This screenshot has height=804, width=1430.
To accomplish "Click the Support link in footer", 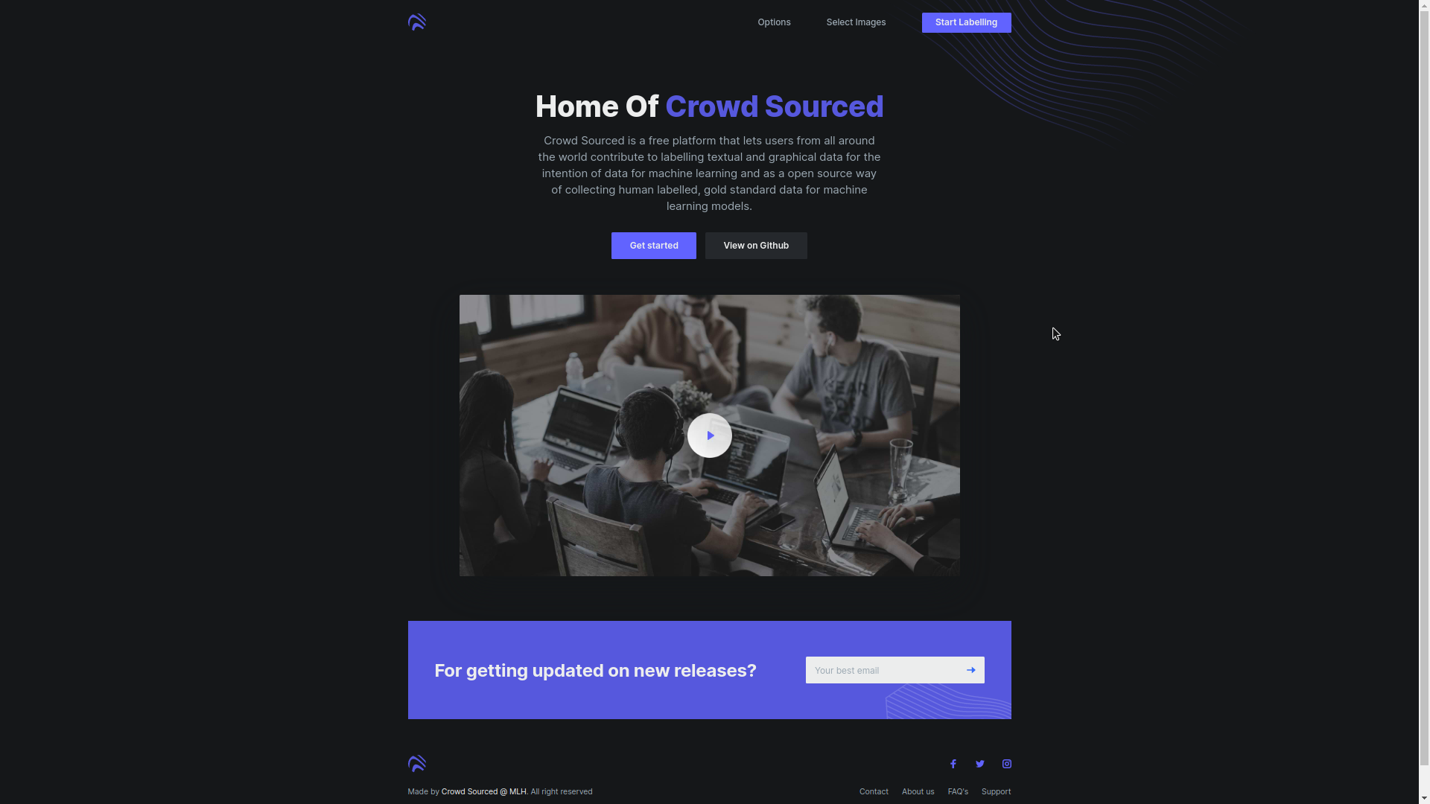I will coord(996,791).
